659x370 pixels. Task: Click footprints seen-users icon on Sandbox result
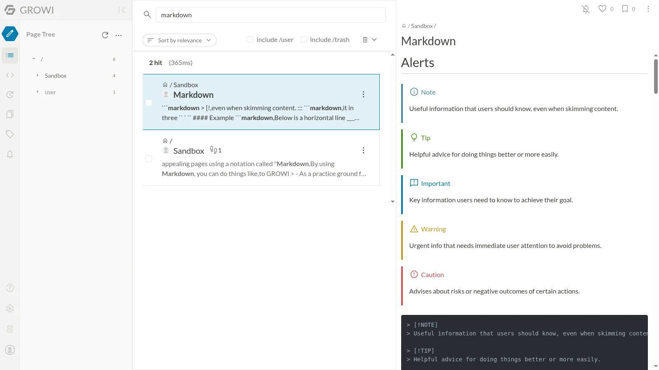coord(213,150)
